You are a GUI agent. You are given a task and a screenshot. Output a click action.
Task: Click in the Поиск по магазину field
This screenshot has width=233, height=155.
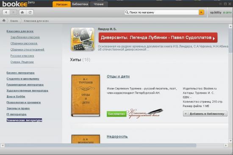164,12
